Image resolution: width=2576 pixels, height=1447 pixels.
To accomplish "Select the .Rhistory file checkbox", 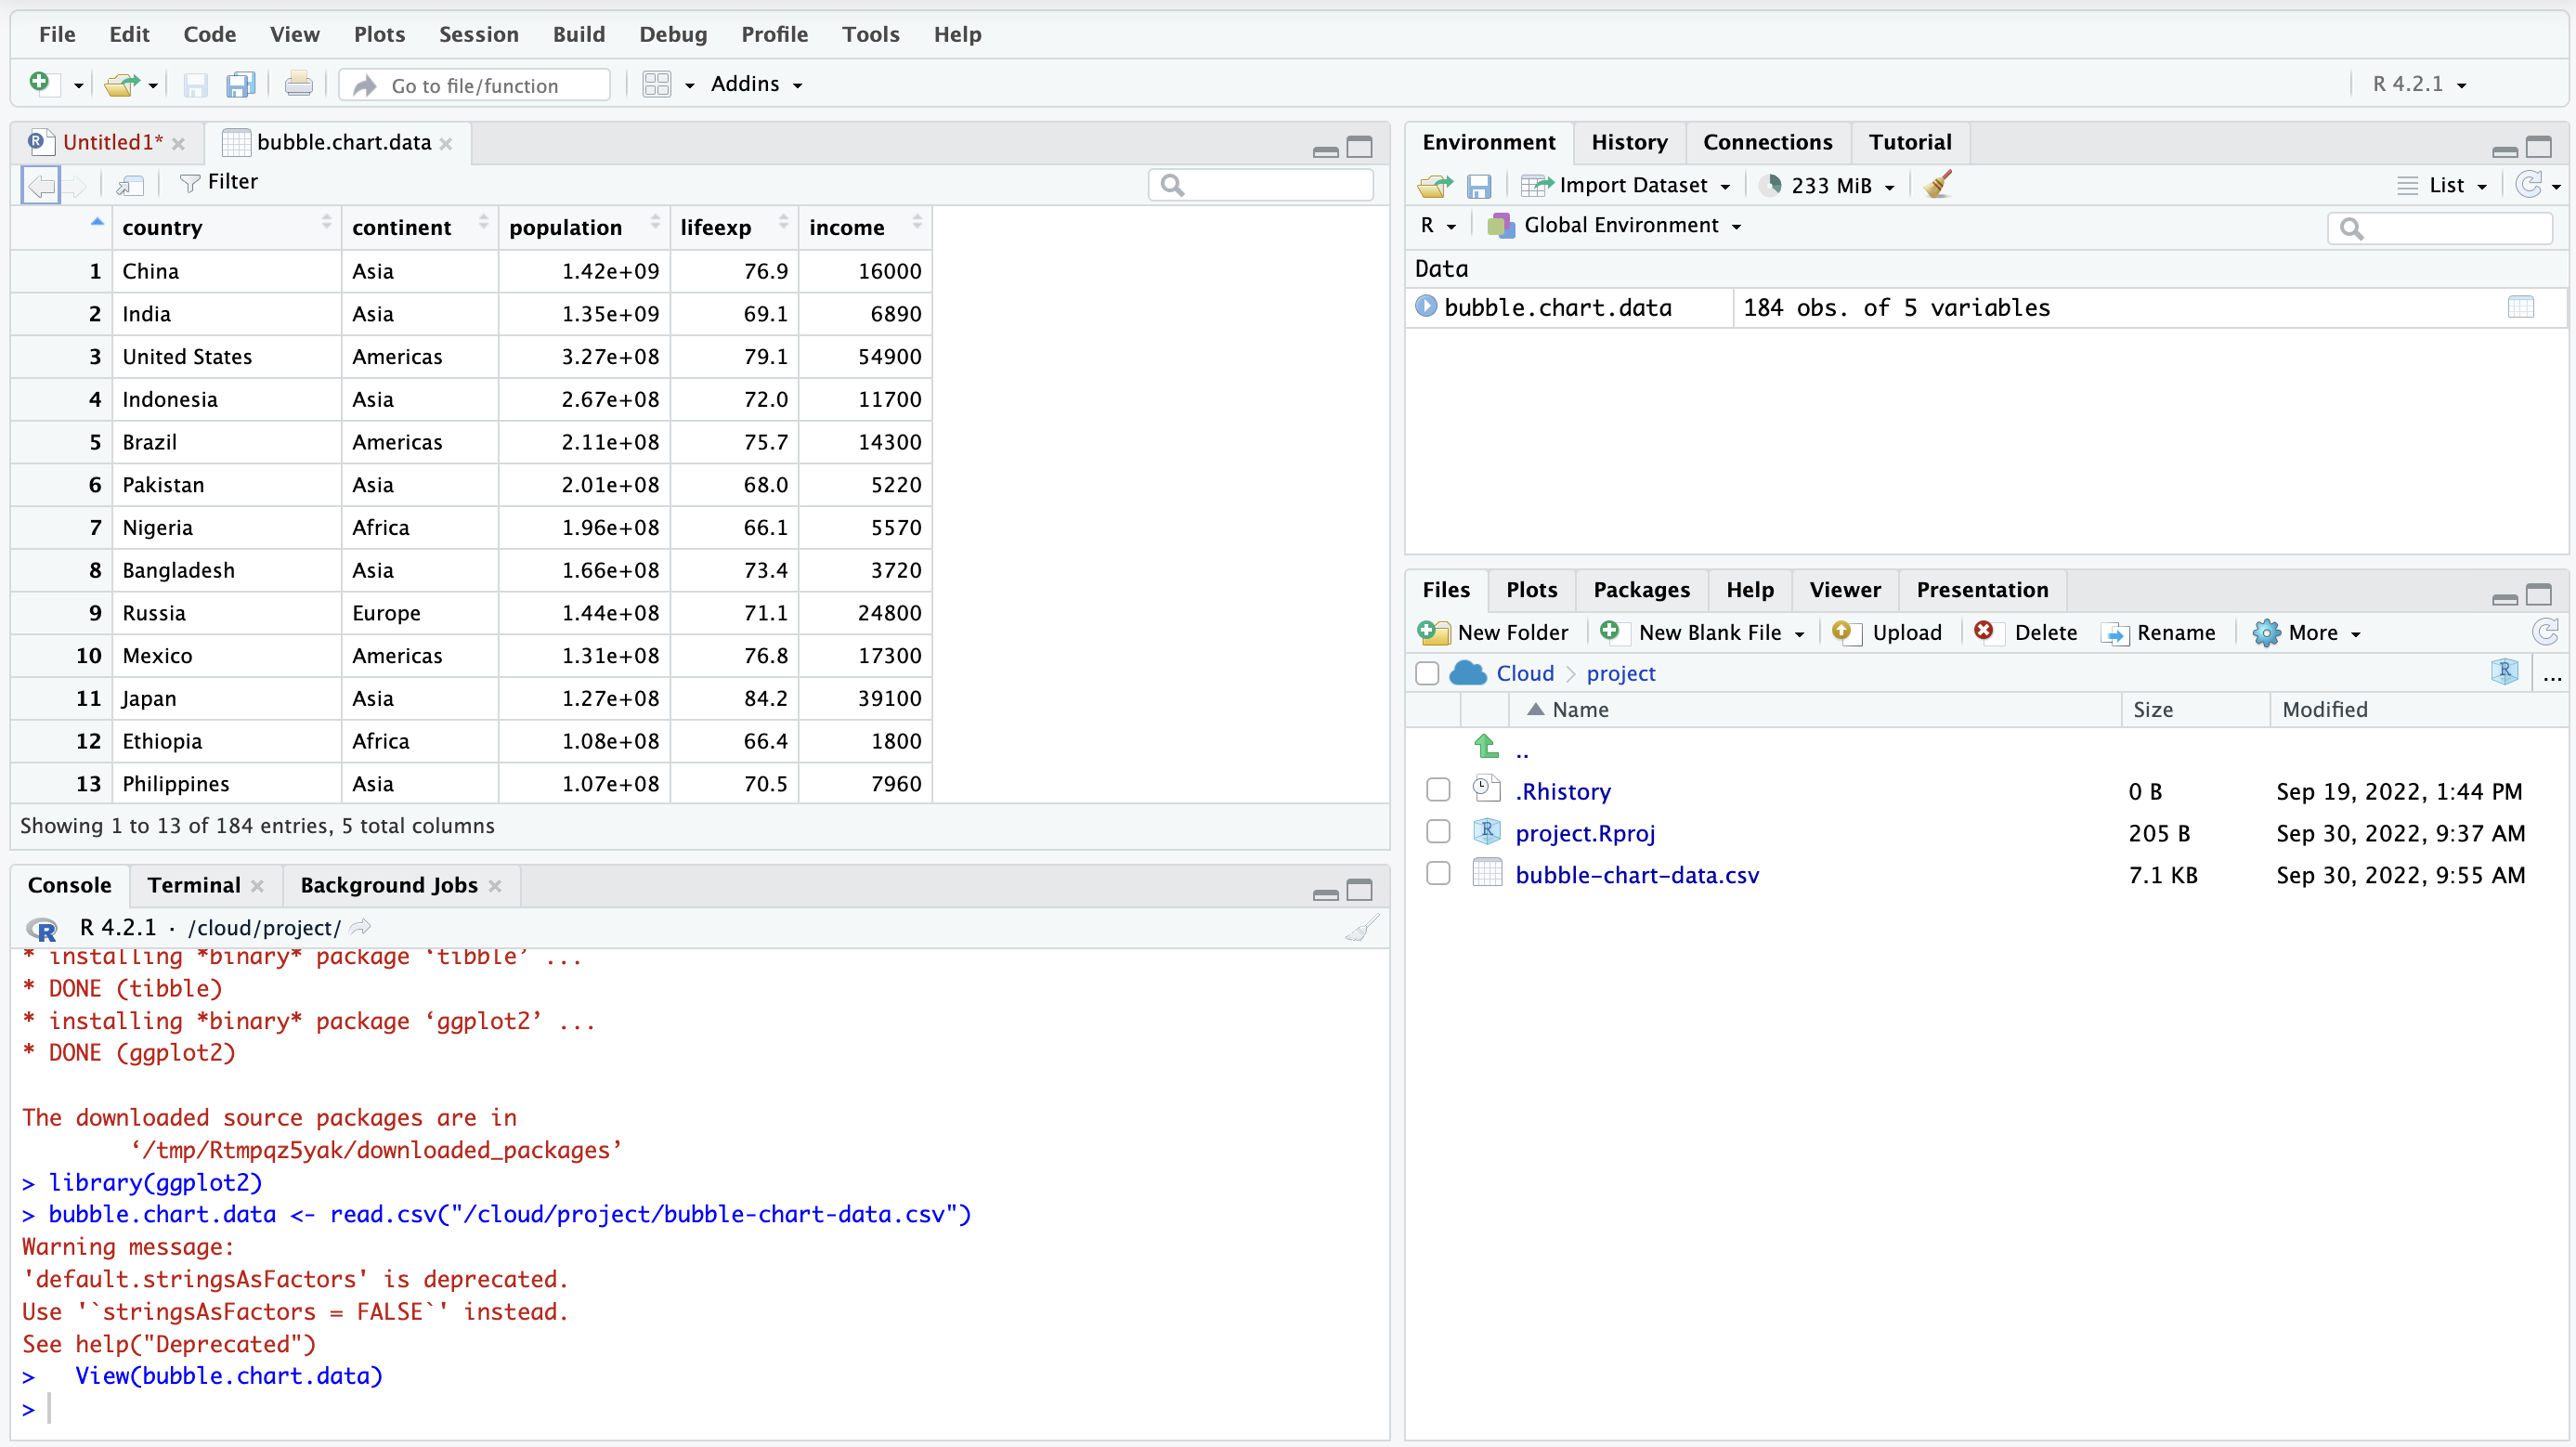I will [x=1437, y=789].
